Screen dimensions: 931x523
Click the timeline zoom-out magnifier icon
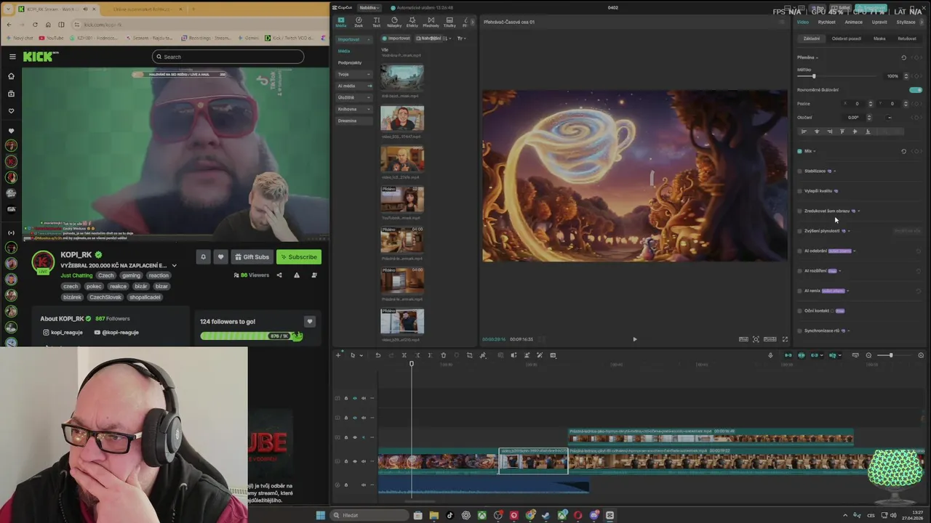pos(868,355)
